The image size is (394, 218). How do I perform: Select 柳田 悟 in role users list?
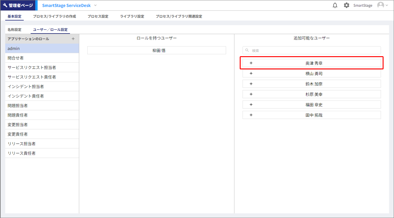pyautogui.click(x=156, y=50)
